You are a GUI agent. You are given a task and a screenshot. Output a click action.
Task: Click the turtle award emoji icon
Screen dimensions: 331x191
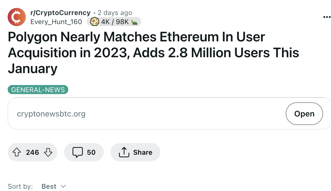(x=134, y=22)
